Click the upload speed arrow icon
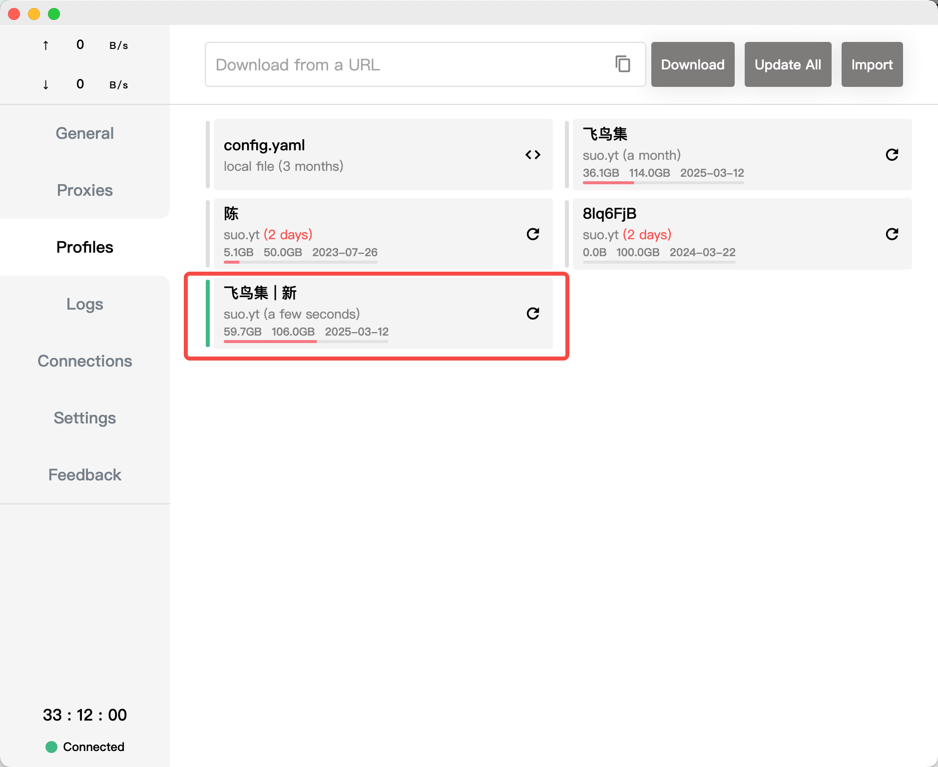 coord(45,45)
